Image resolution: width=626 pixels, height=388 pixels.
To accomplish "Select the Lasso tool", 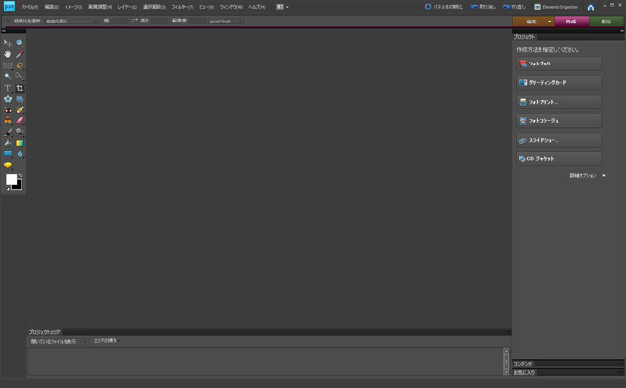I will pos(20,65).
